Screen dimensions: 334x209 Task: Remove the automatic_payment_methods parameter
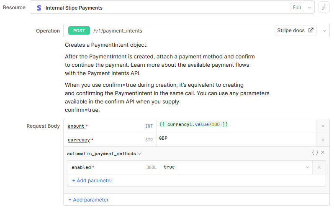click(x=323, y=152)
